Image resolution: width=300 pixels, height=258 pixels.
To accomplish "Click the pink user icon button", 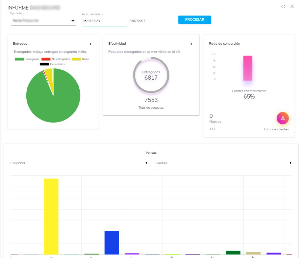I will coord(283,118).
